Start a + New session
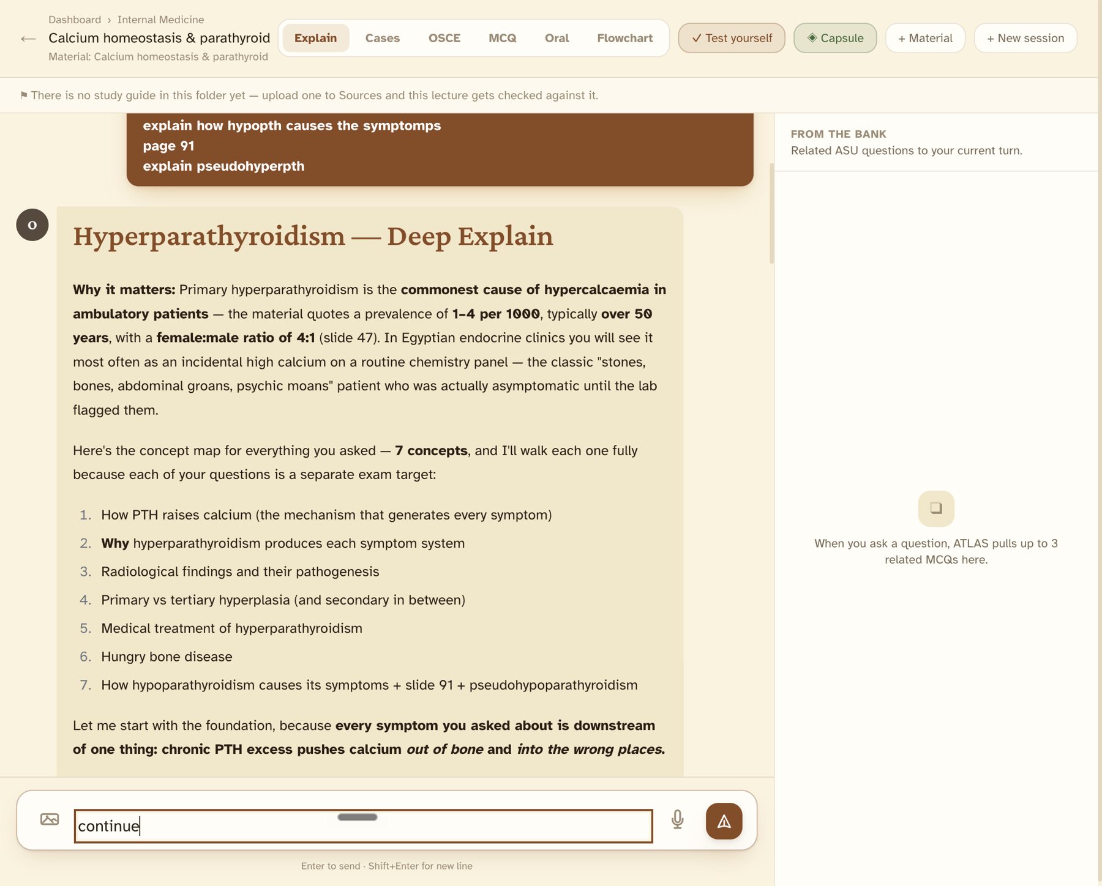 (1025, 38)
